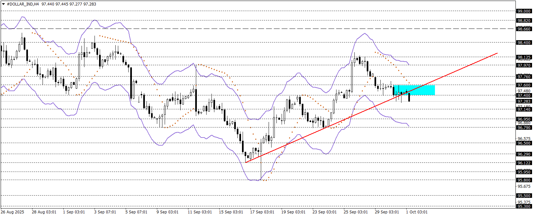Click the 98.400 price level label
This screenshot has width=534, height=216.
tap(524, 42)
